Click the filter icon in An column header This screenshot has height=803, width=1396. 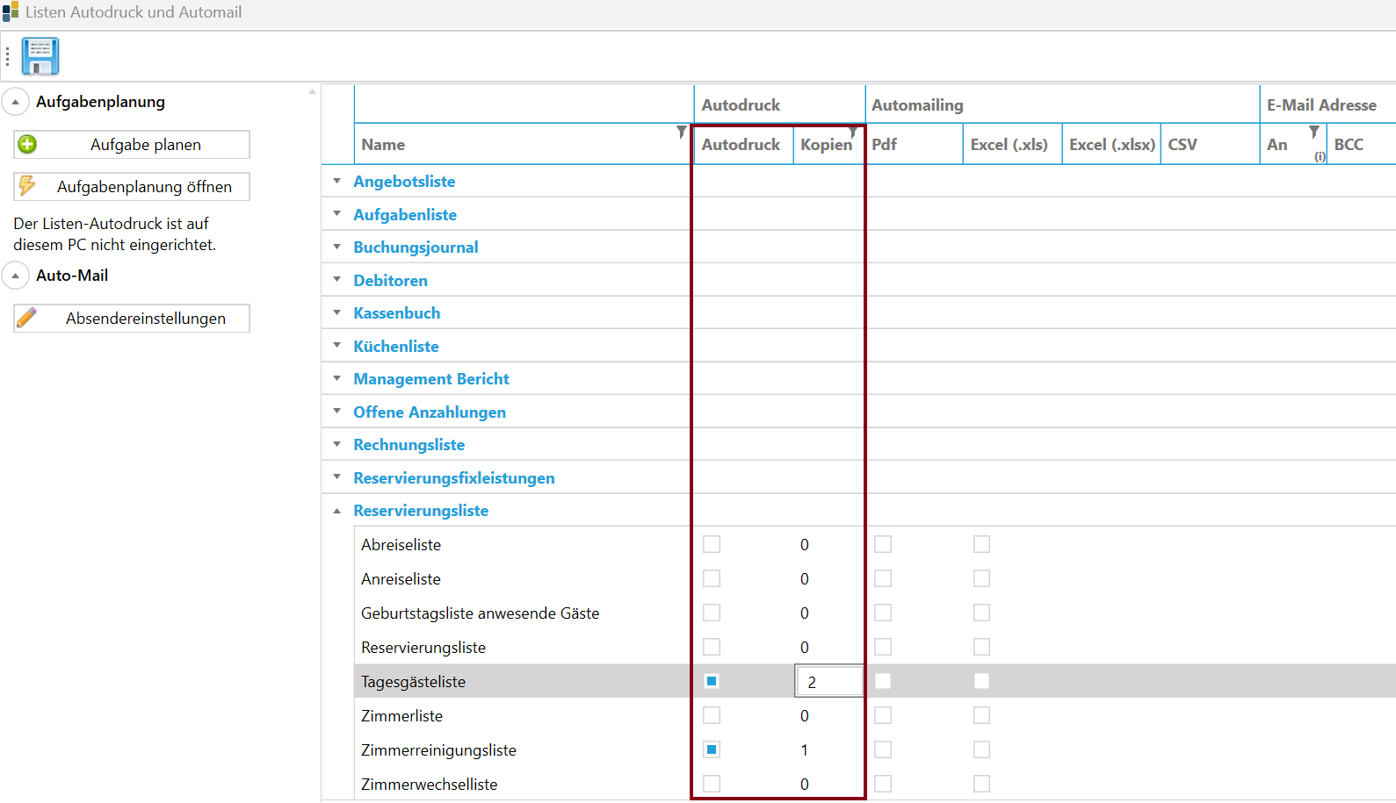click(x=1314, y=132)
